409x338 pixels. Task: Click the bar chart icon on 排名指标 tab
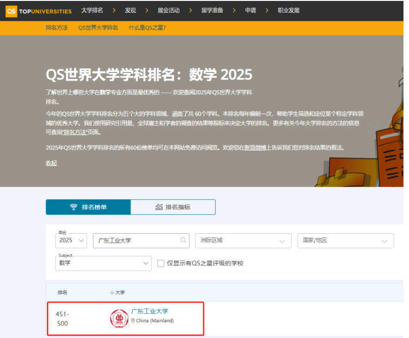click(x=159, y=207)
